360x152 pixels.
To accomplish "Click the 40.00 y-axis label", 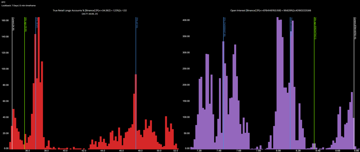I will (x=5, y=117).
